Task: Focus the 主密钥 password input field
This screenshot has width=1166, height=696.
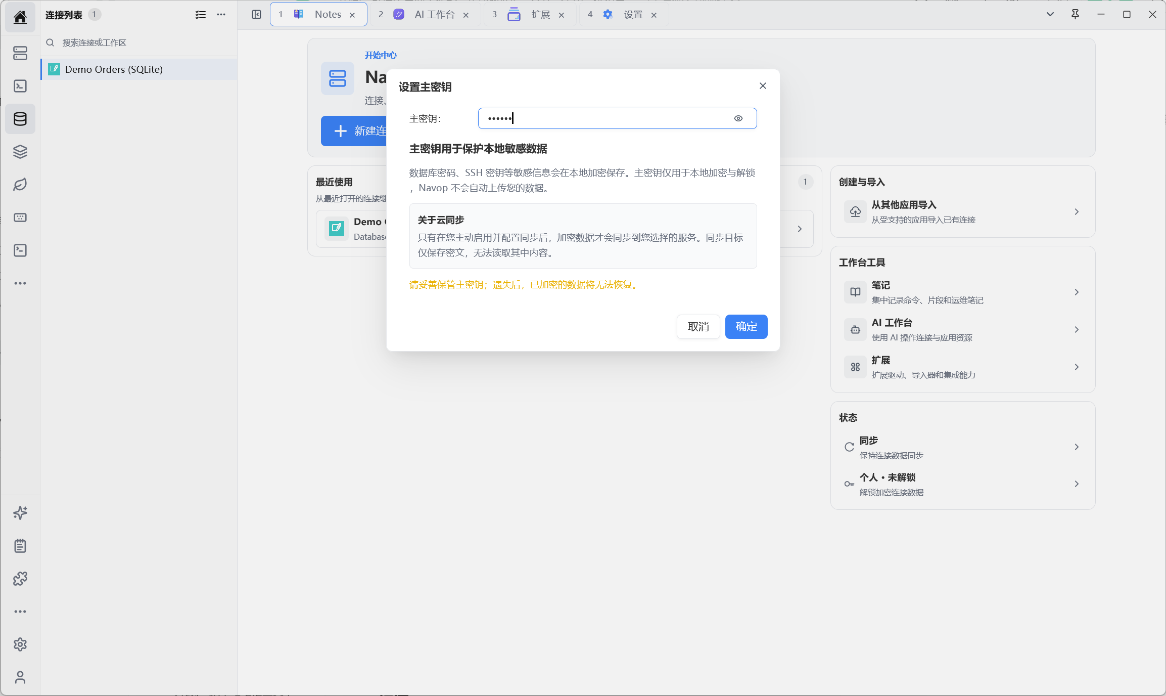Action: pyautogui.click(x=617, y=118)
